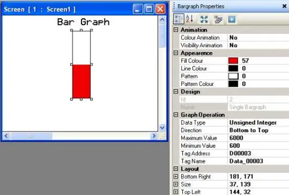Expand the Top Left property
This screenshot has width=289, height=195.
176,192
